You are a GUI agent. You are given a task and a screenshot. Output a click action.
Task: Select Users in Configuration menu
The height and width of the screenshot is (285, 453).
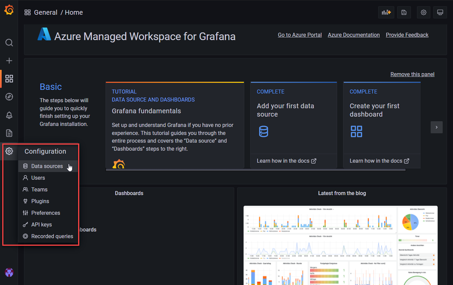pos(48,178)
